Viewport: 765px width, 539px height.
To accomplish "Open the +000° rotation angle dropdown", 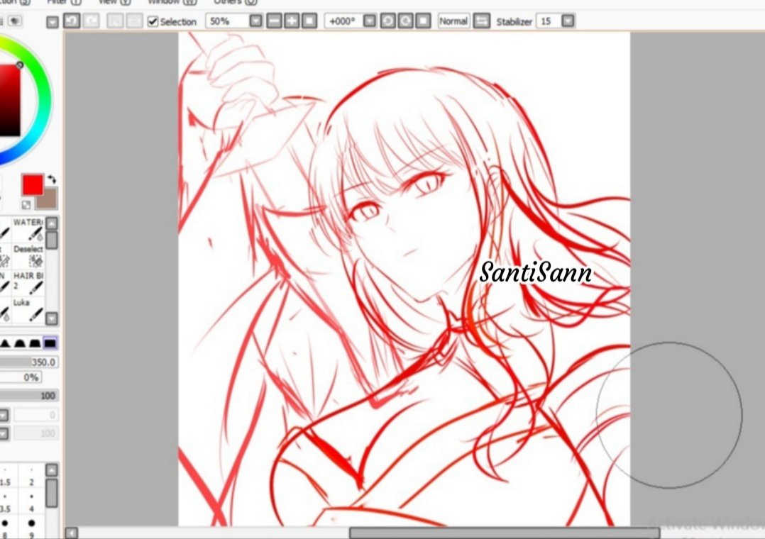I will click(370, 21).
